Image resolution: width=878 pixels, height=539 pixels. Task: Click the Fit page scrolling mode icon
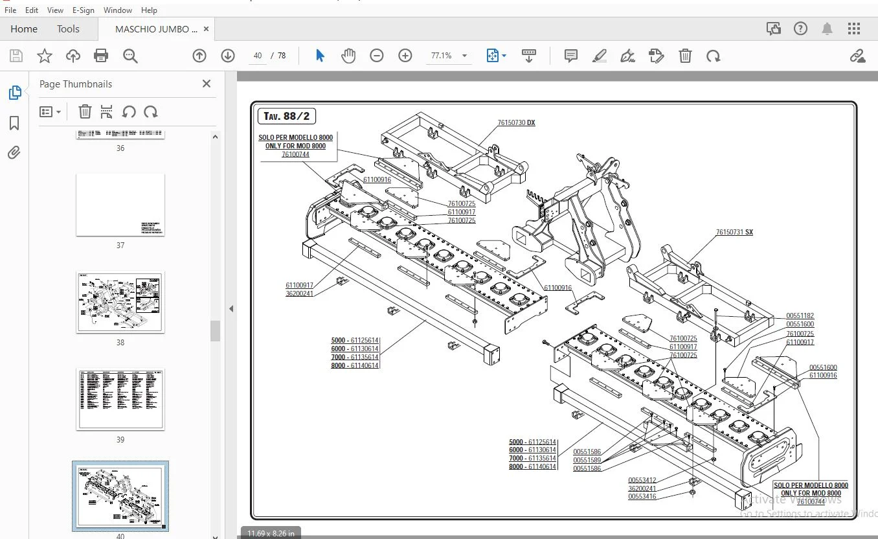(493, 56)
